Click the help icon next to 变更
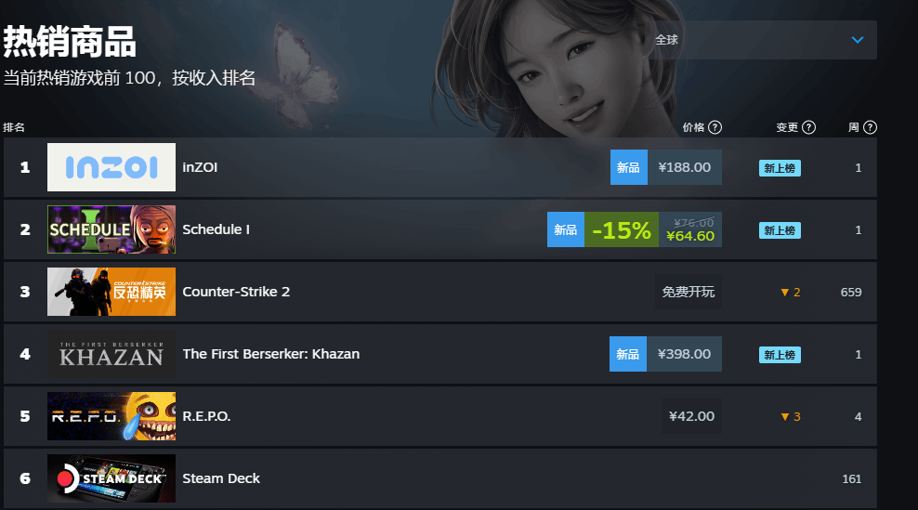The width and height of the screenshot is (918, 510). click(808, 127)
